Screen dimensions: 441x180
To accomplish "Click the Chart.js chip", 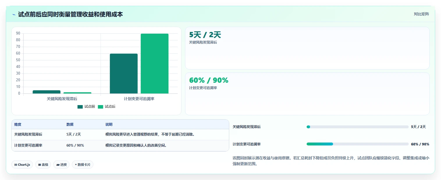I will (22, 165).
